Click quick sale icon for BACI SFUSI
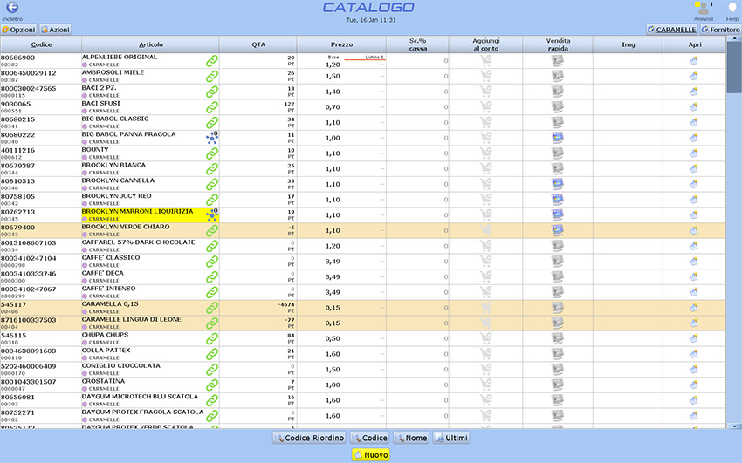This screenshot has width=742, height=463. click(x=558, y=106)
